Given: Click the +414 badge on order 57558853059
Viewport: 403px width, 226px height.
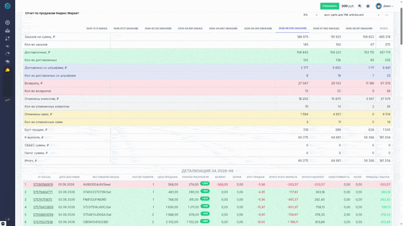Looking at the screenshot, I should tap(205, 214).
